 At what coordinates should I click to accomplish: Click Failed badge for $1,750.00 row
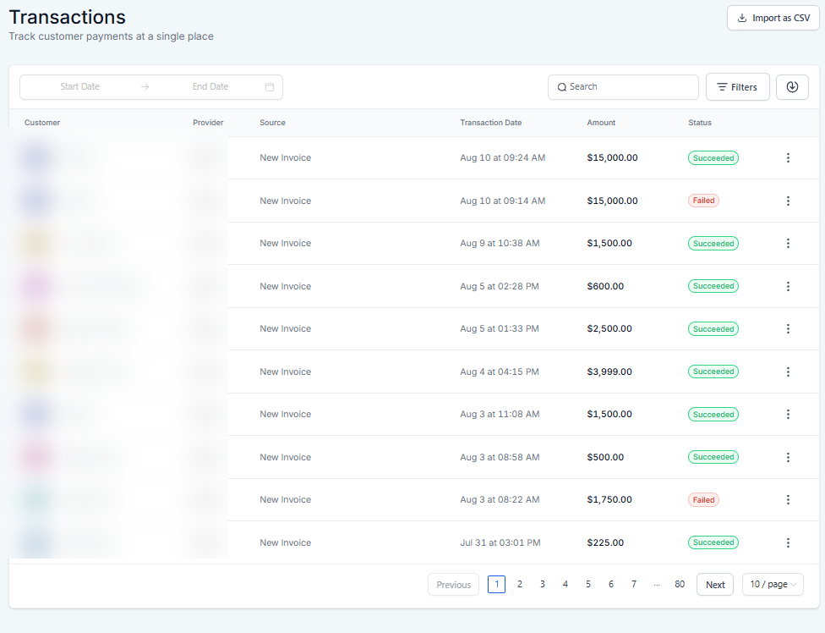(x=703, y=500)
